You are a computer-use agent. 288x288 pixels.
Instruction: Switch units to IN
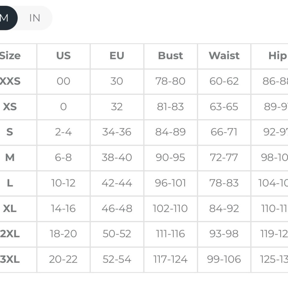tap(35, 18)
